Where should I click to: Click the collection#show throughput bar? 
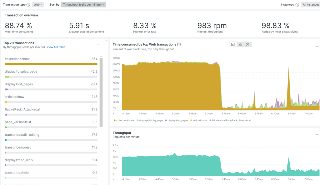pos(51,64)
